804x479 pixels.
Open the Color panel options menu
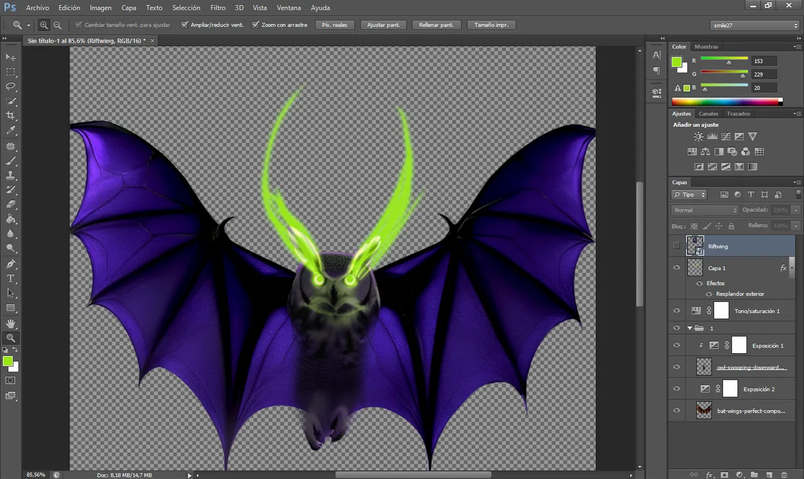coord(797,47)
